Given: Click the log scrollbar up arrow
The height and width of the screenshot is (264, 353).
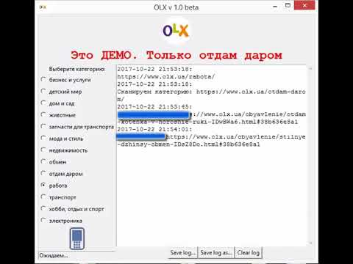Looking at the screenshot, I should point(310,69).
